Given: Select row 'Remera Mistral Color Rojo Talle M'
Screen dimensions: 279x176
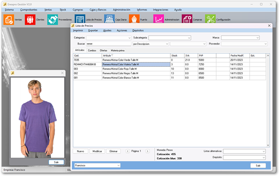Looking at the screenshot, I should tap(169, 69).
